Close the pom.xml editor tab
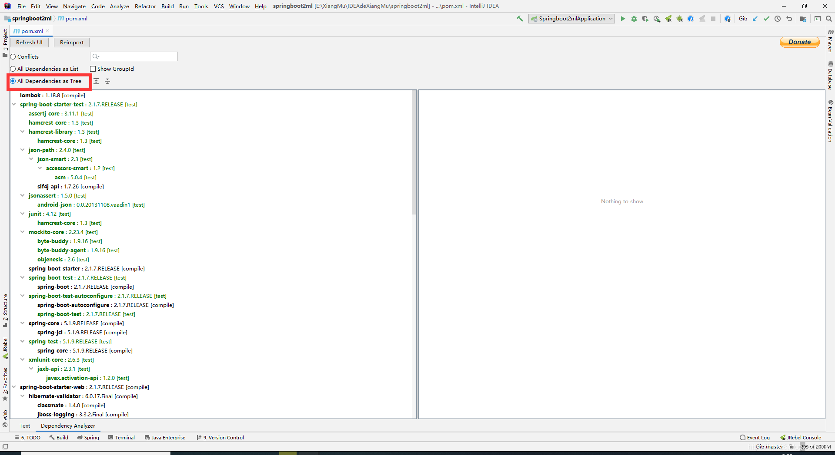Viewport: 835px width, 455px height. pyautogui.click(x=47, y=31)
